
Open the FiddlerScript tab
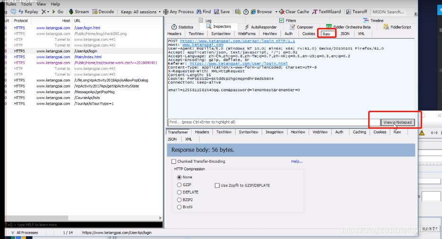[397, 27]
